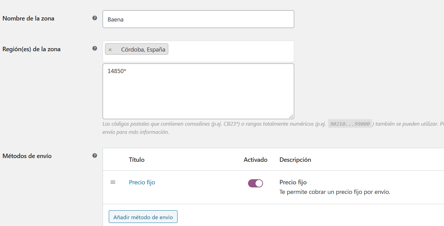Viewport: 444px width, 226px height.
Task: Open the Precio fijo method link
Action: tap(142, 182)
